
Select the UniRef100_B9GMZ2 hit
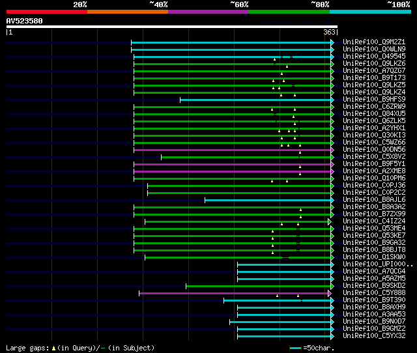[374, 329]
